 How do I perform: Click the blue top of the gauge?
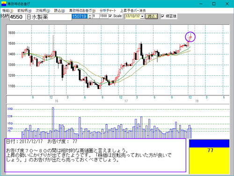click(209, 144)
